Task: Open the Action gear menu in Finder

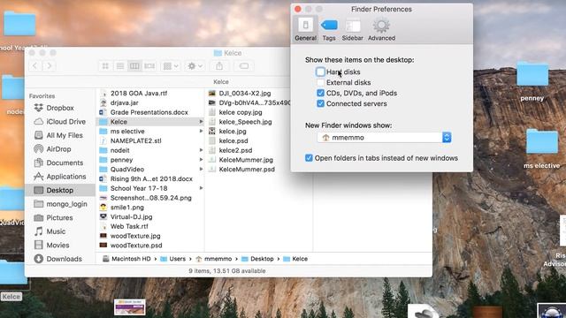Action: [x=195, y=66]
